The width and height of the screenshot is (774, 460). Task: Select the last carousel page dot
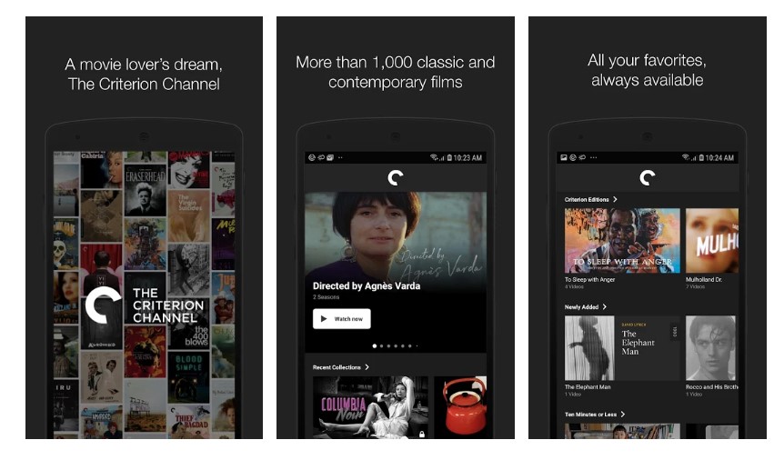coord(417,346)
